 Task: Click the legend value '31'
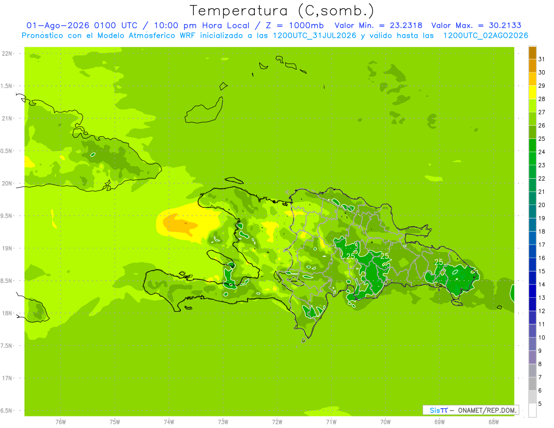[542, 59]
